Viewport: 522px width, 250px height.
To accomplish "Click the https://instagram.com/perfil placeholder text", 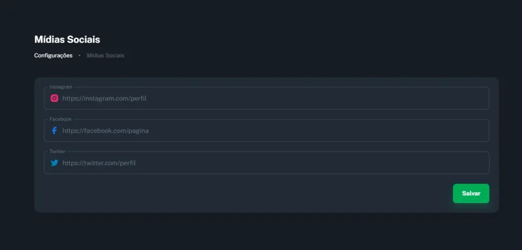I will pyautogui.click(x=105, y=98).
